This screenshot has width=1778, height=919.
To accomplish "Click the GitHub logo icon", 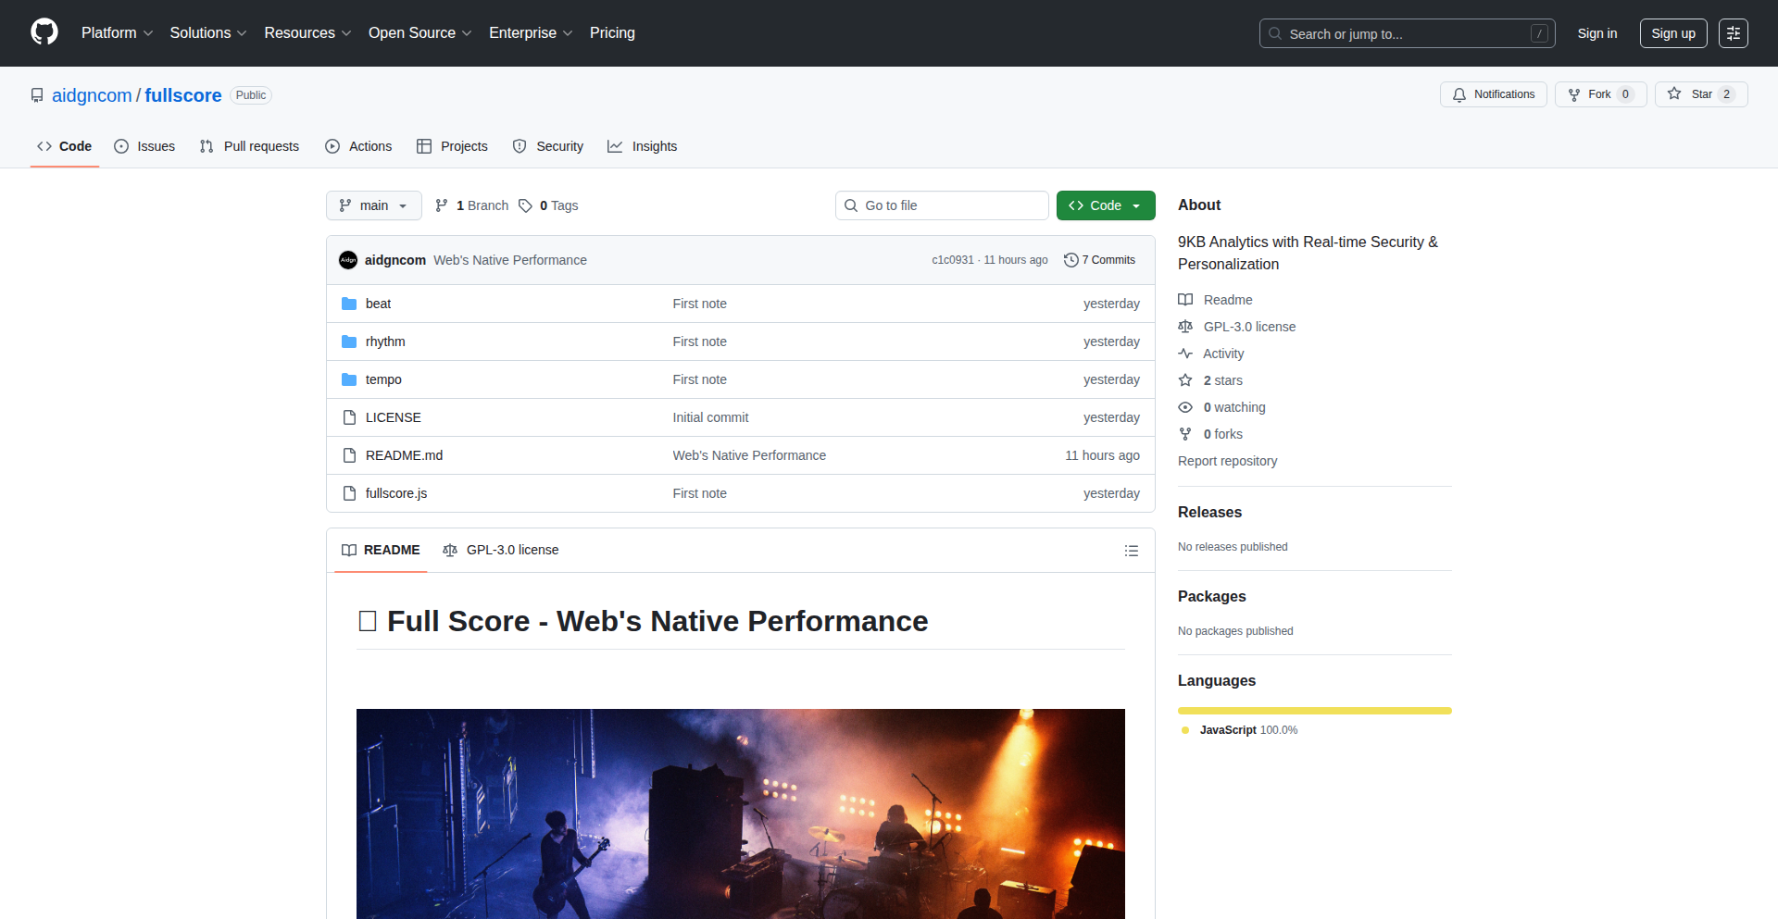I will tap(44, 32).
